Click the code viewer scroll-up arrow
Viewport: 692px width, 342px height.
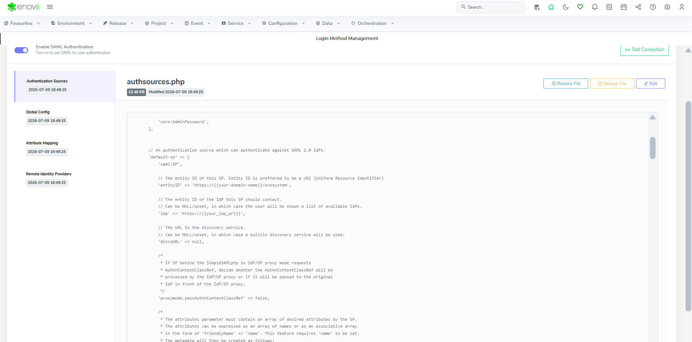click(653, 117)
